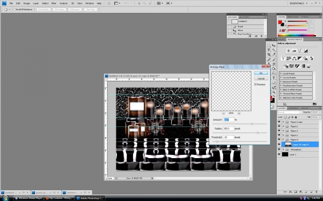Click the Lock all padlock icon

[296, 117]
